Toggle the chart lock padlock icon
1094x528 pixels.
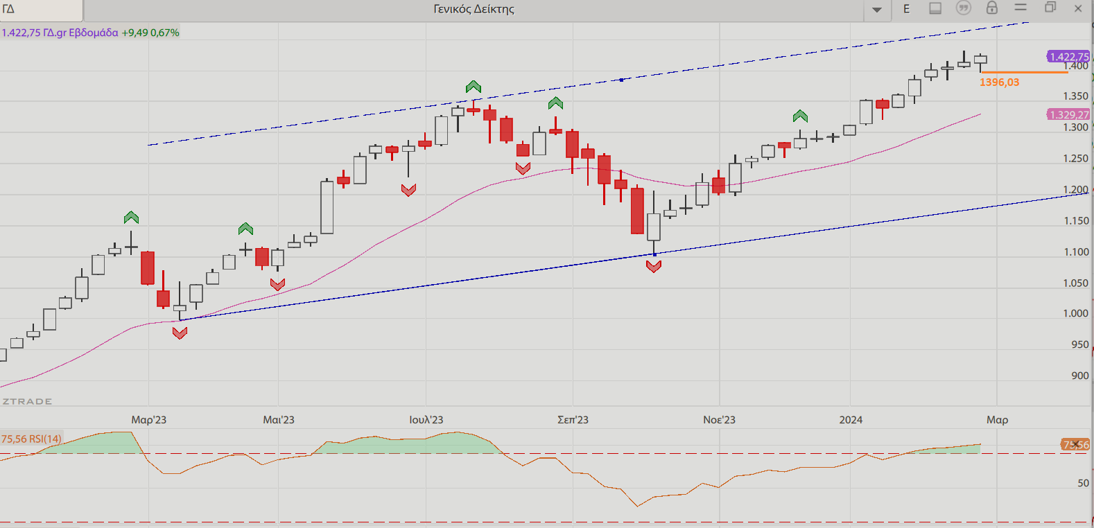(992, 8)
